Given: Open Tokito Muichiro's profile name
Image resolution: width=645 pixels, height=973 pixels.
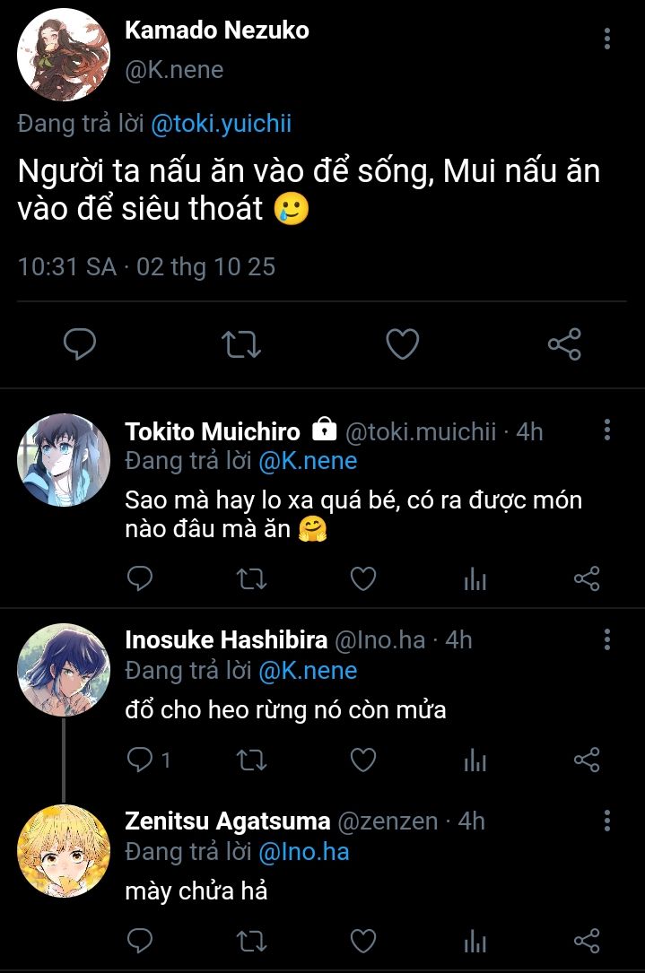Looking at the screenshot, I should pos(213,431).
